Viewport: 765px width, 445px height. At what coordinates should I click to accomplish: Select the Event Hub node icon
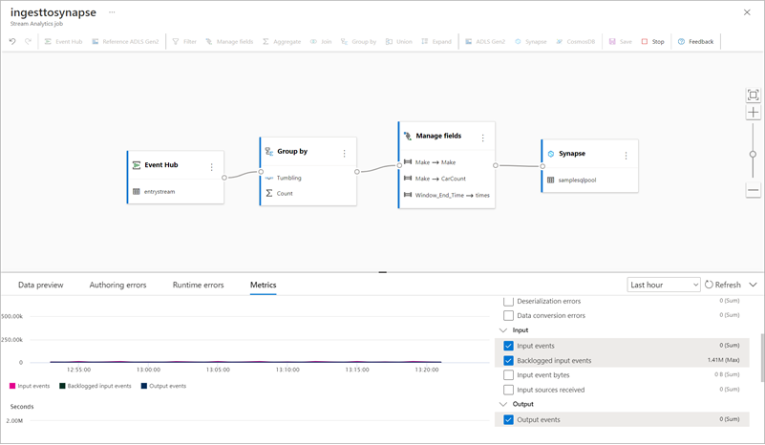pyautogui.click(x=137, y=165)
